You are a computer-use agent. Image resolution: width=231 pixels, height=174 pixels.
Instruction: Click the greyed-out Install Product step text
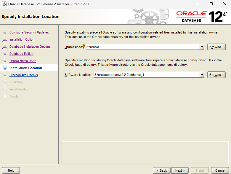pos(20,89)
